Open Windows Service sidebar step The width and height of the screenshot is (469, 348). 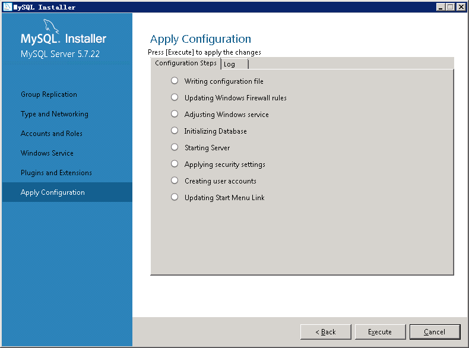[47, 153]
